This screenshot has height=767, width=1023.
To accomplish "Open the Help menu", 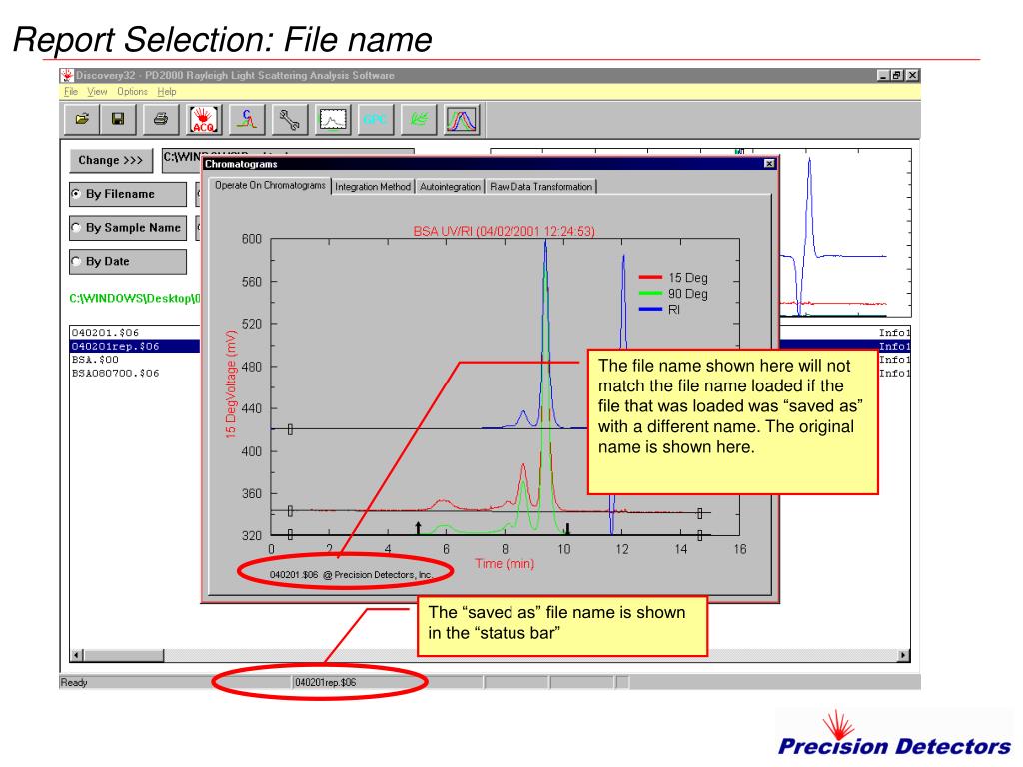I will click(x=167, y=92).
